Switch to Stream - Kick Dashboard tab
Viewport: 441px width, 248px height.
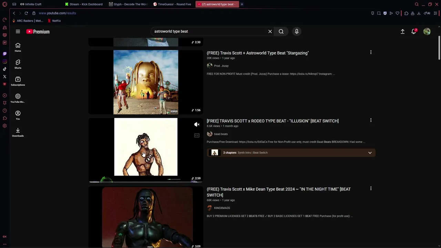coord(84,4)
